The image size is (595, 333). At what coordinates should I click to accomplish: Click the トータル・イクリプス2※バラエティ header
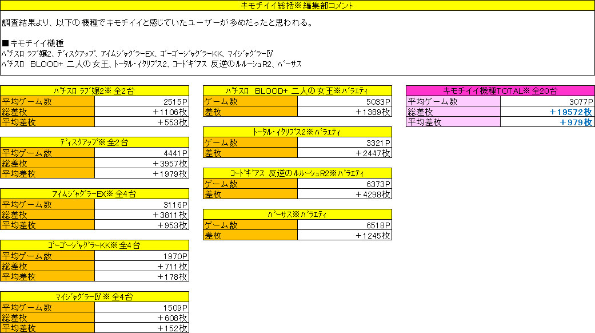(297, 132)
